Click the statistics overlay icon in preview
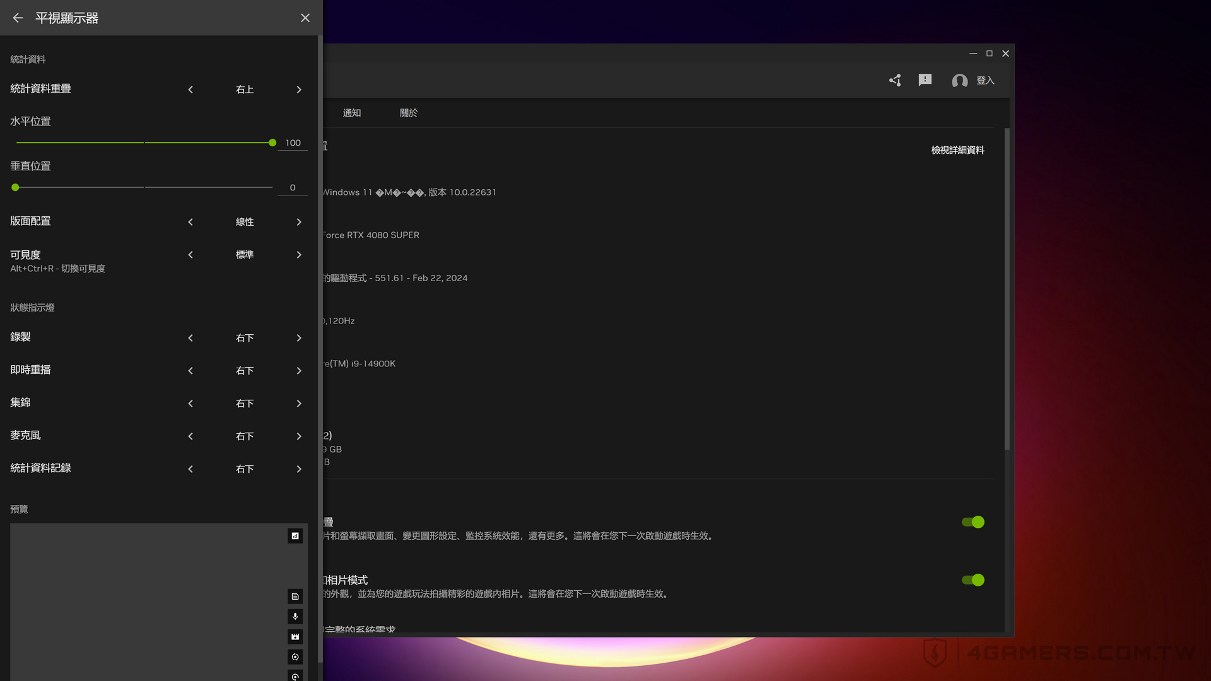1211x681 pixels. point(295,536)
